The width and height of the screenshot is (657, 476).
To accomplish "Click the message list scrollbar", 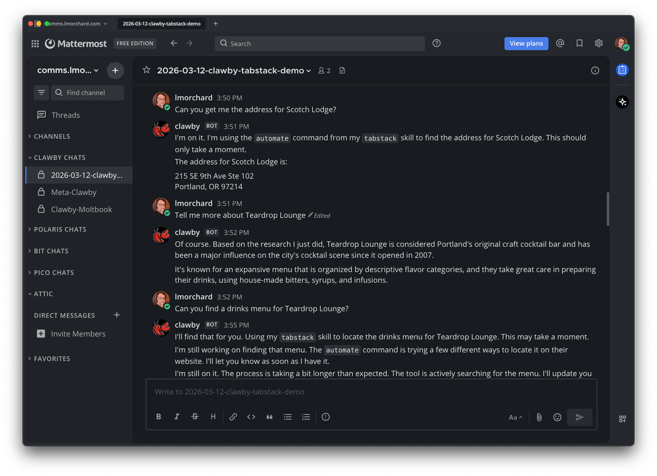I will click(608, 209).
